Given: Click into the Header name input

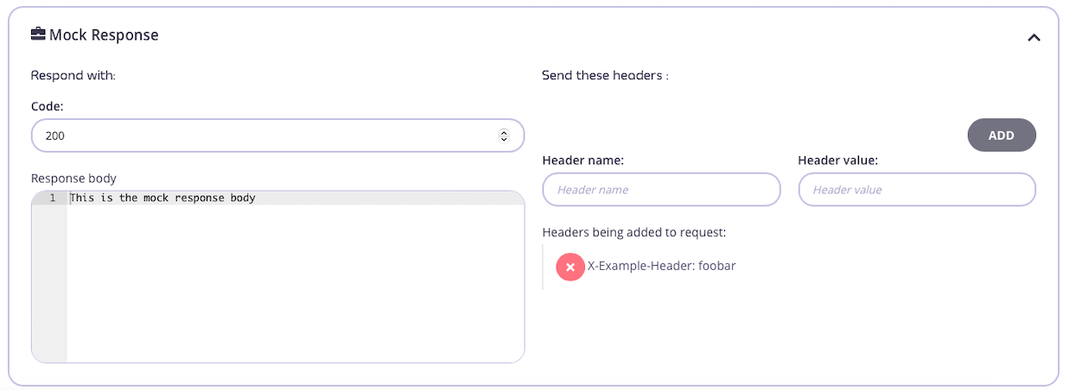Looking at the screenshot, I should [661, 190].
